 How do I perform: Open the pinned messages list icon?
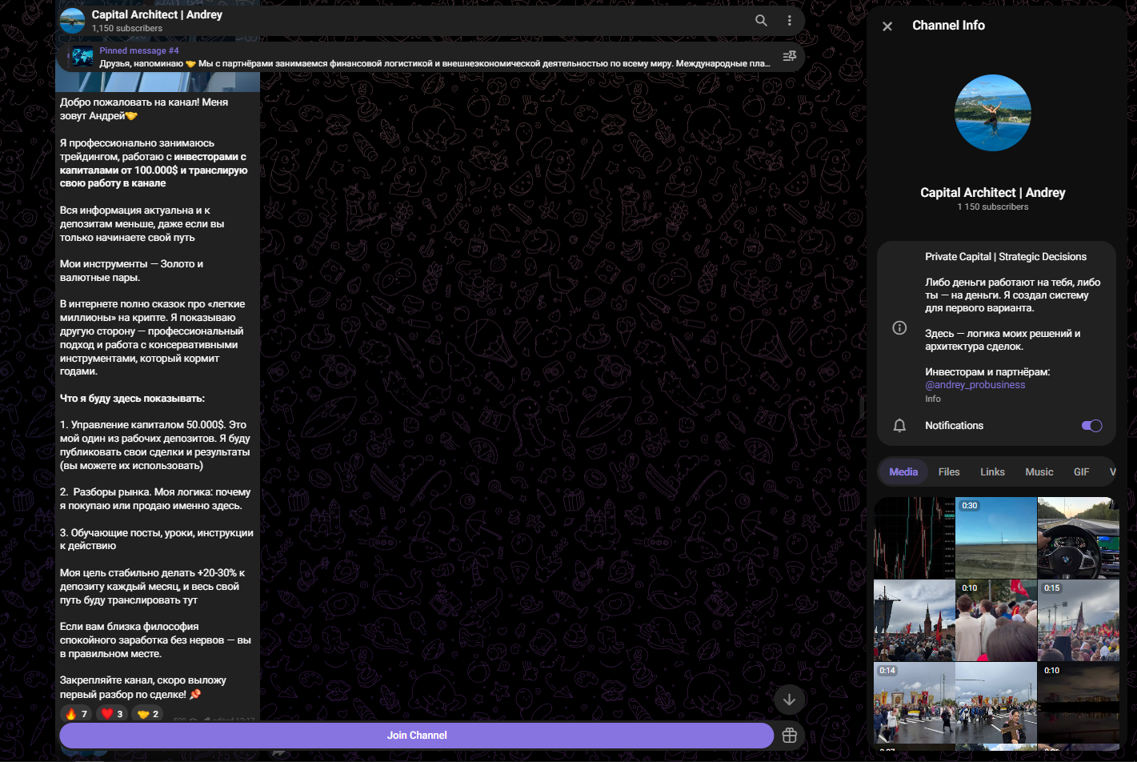(x=789, y=56)
